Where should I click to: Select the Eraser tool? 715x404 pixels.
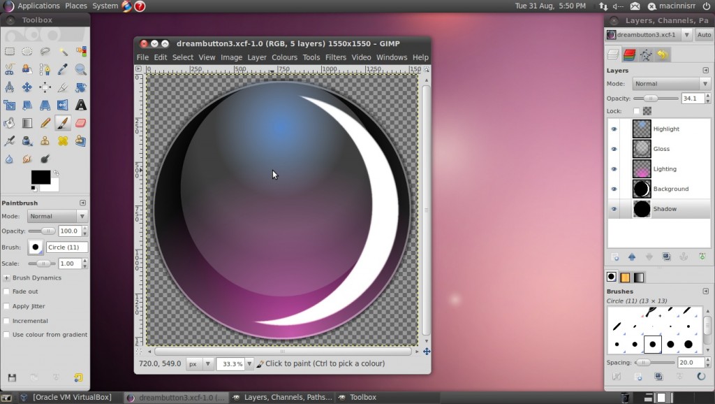81,124
